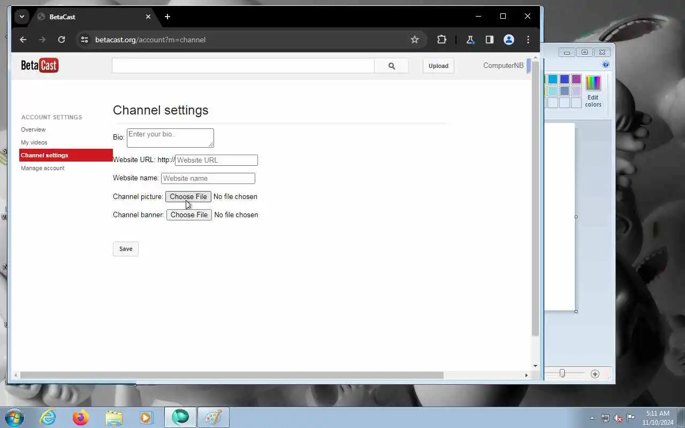This screenshot has width=685, height=428.
Task: Click the BetaCast logo in the header
Action: [40, 65]
